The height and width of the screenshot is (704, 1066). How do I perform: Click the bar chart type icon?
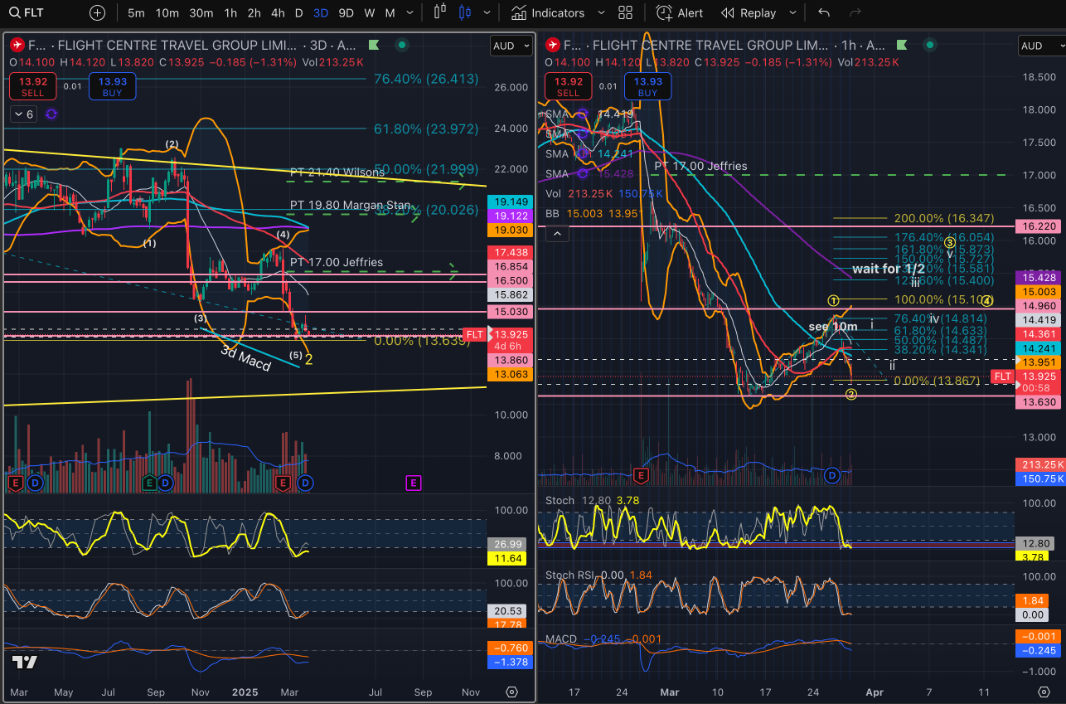439,12
